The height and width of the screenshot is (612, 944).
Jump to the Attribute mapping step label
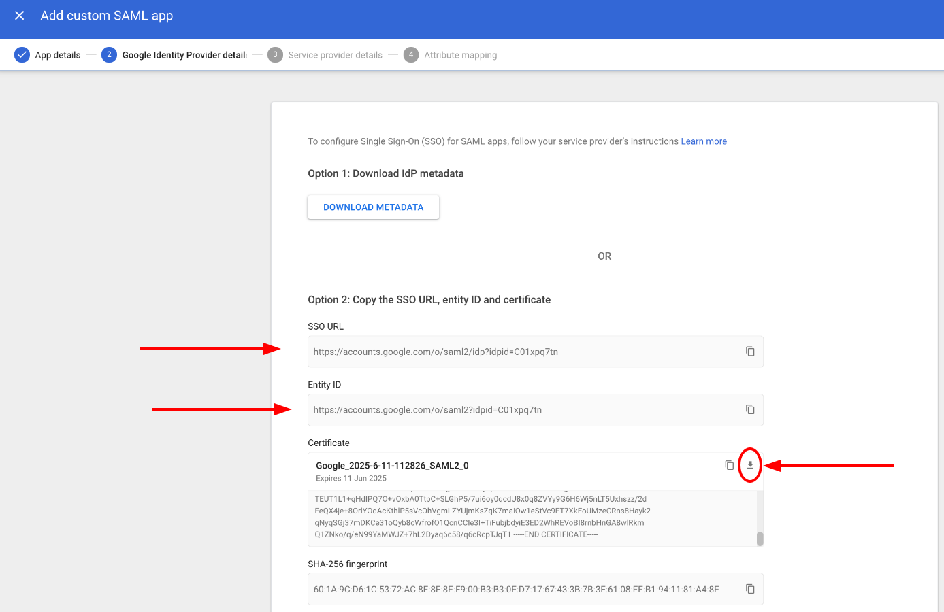(x=460, y=55)
